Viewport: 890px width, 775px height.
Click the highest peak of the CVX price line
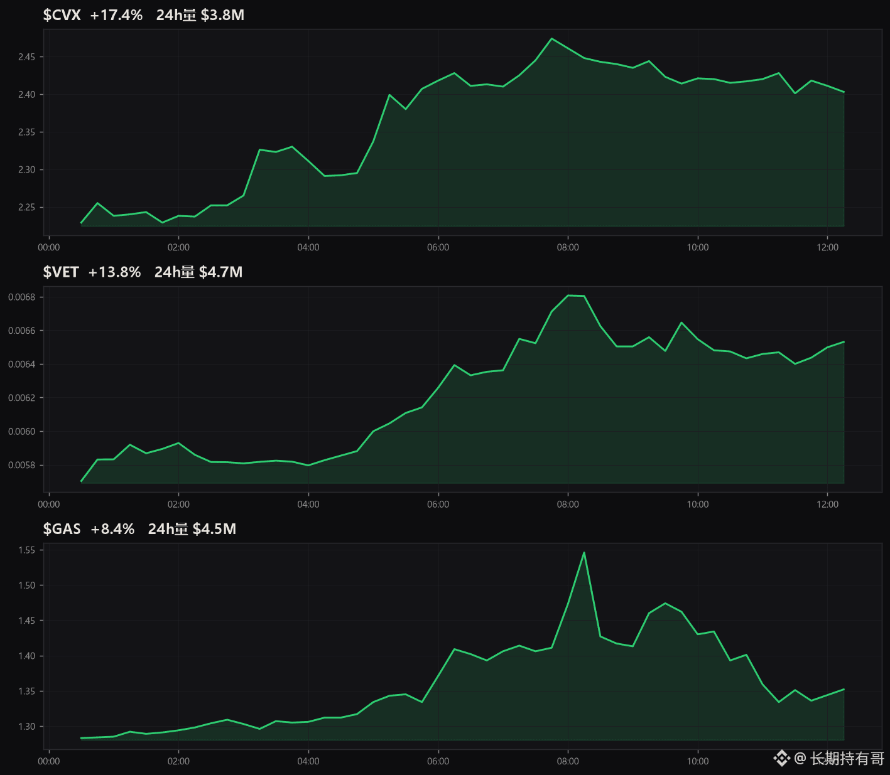coord(551,39)
